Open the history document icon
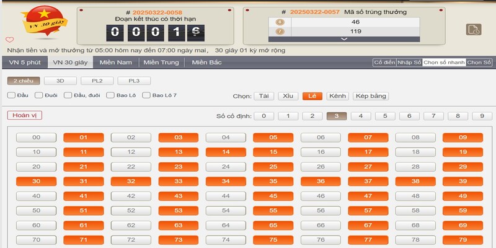 point(473,30)
